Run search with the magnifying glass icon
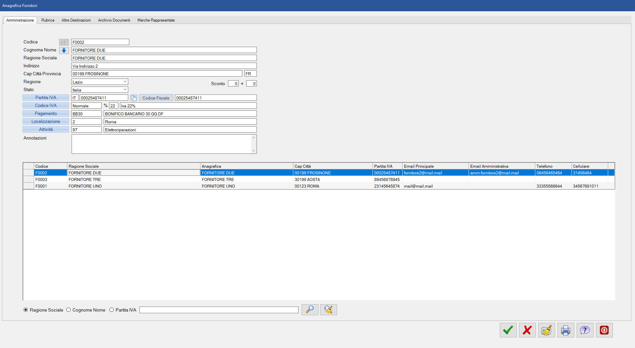635x348 pixels. tap(310, 310)
